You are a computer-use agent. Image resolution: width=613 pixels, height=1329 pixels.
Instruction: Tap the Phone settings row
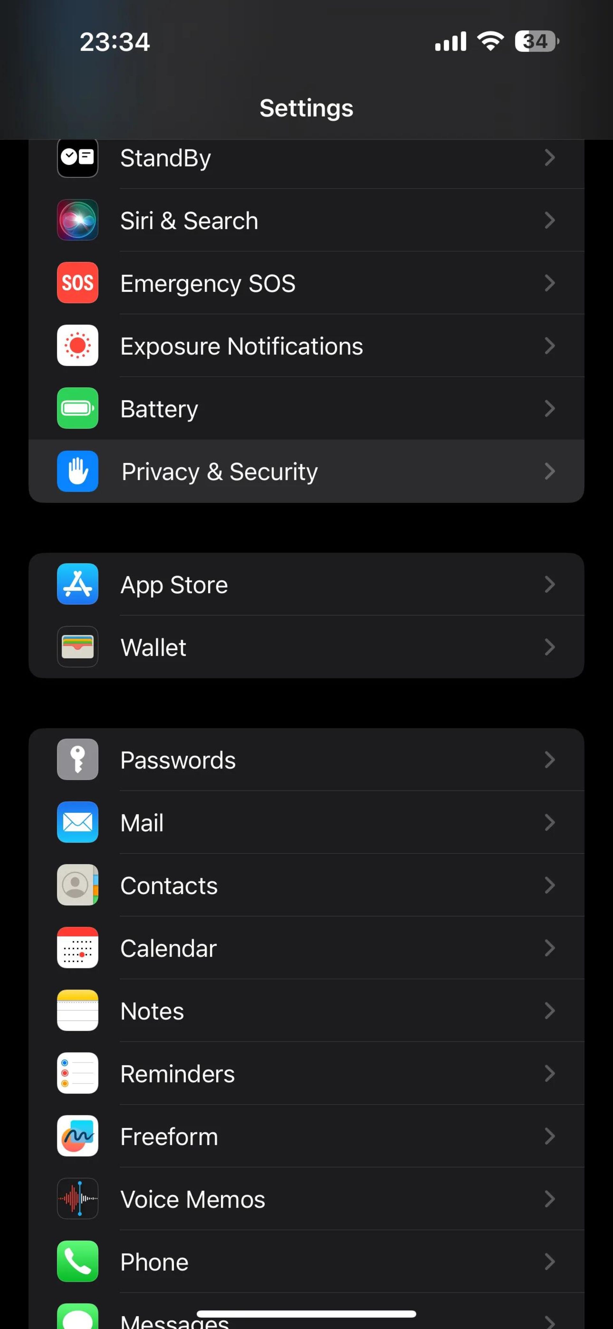tap(306, 1262)
